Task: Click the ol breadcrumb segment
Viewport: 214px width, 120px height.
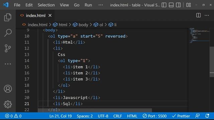Action: pos(98,25)
